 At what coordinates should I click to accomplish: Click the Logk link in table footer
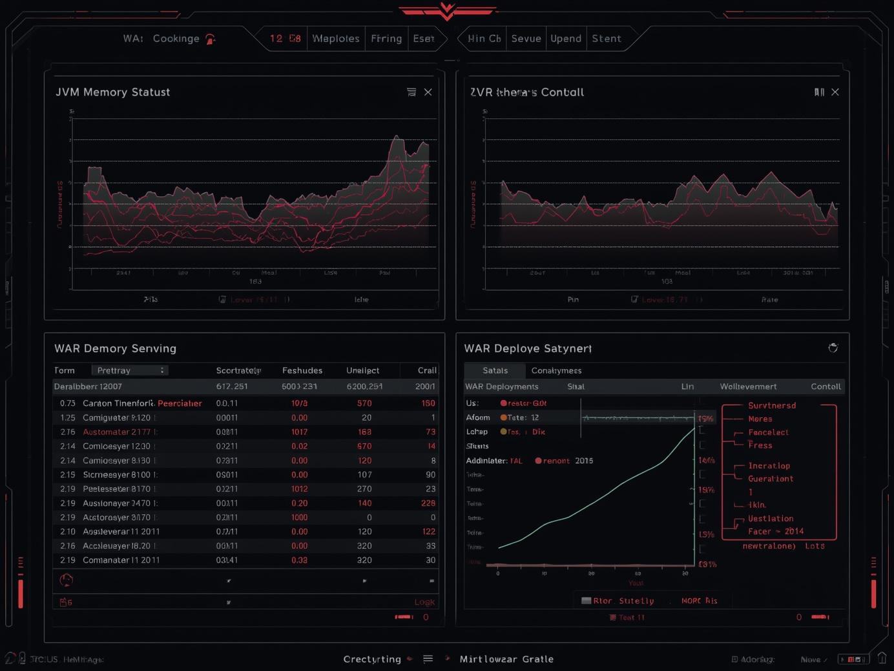click(x=424, y=602)
